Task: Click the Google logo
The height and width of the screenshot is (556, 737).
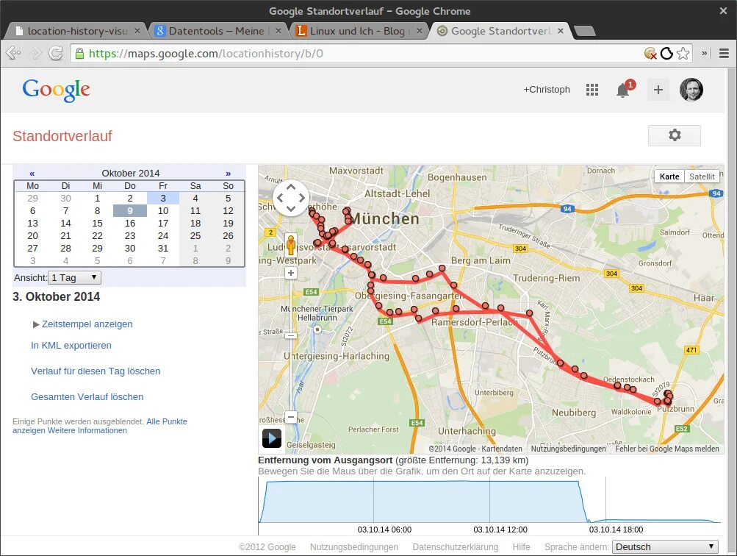Action: [x=57, y=90]
